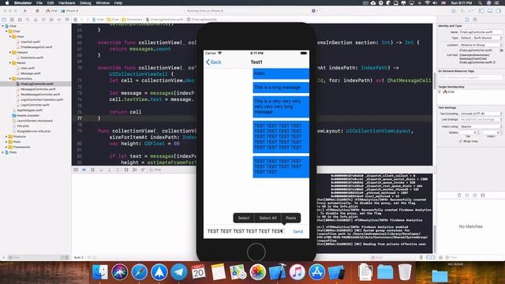
Task: Open Photos from the Dock
Action: 258,272
